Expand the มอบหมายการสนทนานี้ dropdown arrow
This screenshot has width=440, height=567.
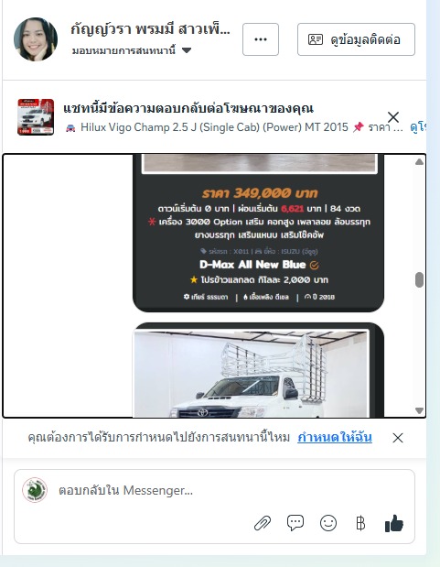(x=187, y=50)
